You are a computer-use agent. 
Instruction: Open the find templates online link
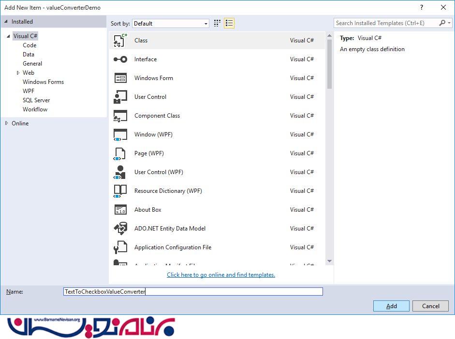pyautogui.click(x=221, y=275)
